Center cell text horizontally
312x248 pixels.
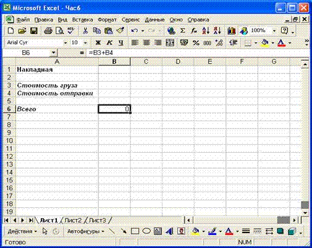coord(146,43)
